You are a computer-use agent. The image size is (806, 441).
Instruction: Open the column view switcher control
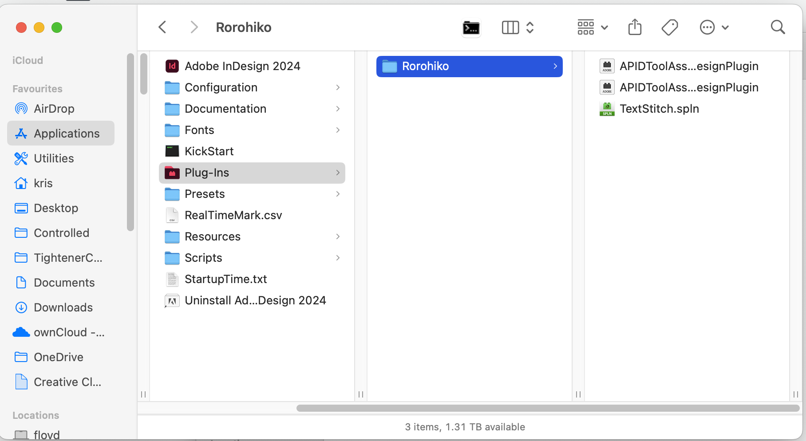click(x=518, y=28)
